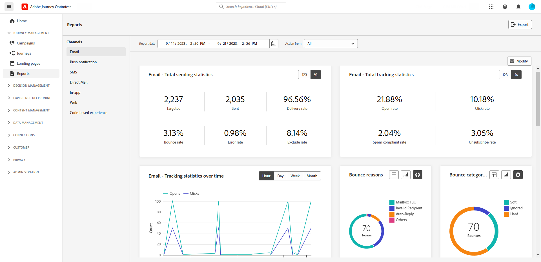
Task: Select the Code-based experience channel
Action: (96, 113)
